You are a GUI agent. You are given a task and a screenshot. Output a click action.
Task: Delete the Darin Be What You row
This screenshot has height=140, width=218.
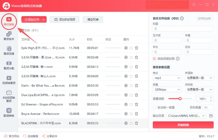click(137, 86)
